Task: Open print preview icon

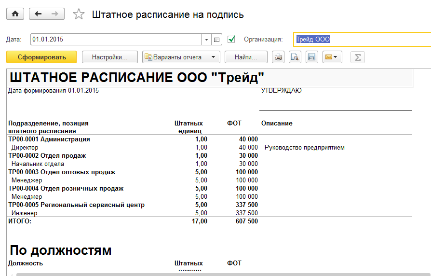Action: [x=295, y=57]
